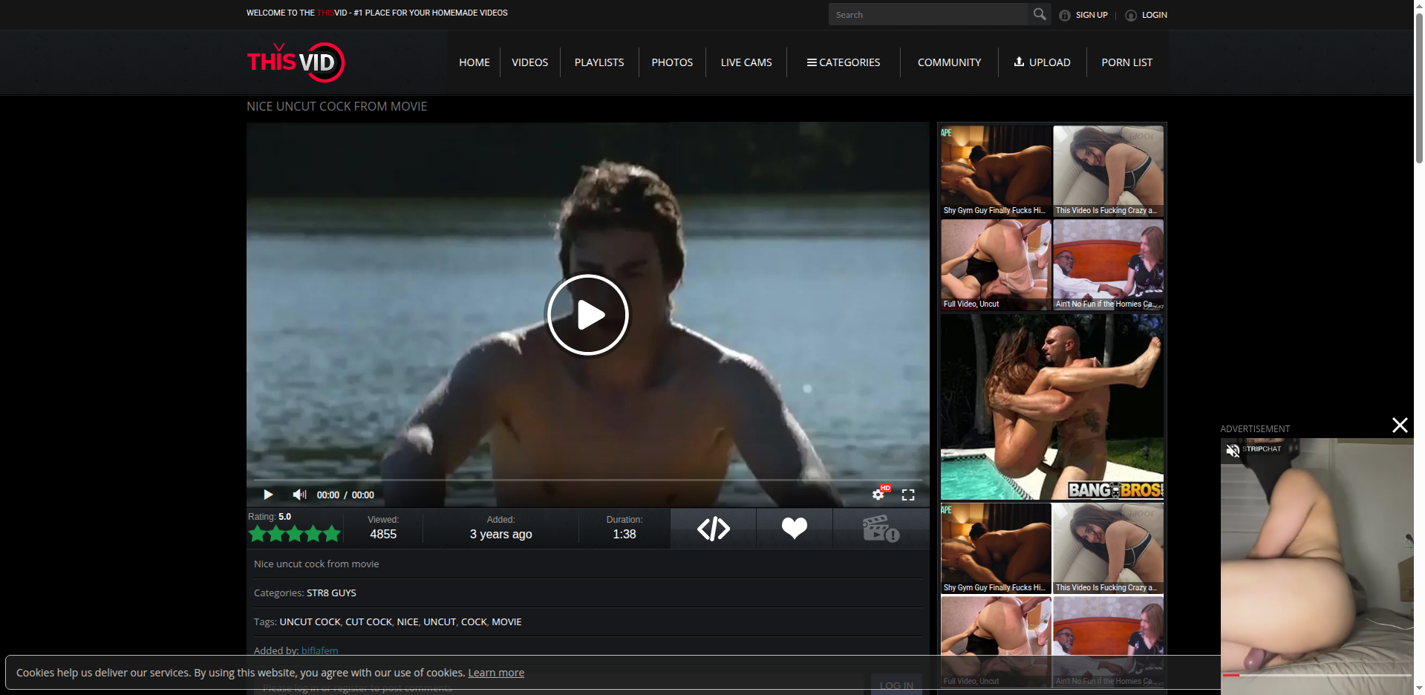Image resolution: width=1425 pixels, height=695 pixels.
Task: Open the HD settings gear
Action: point(880,494)
